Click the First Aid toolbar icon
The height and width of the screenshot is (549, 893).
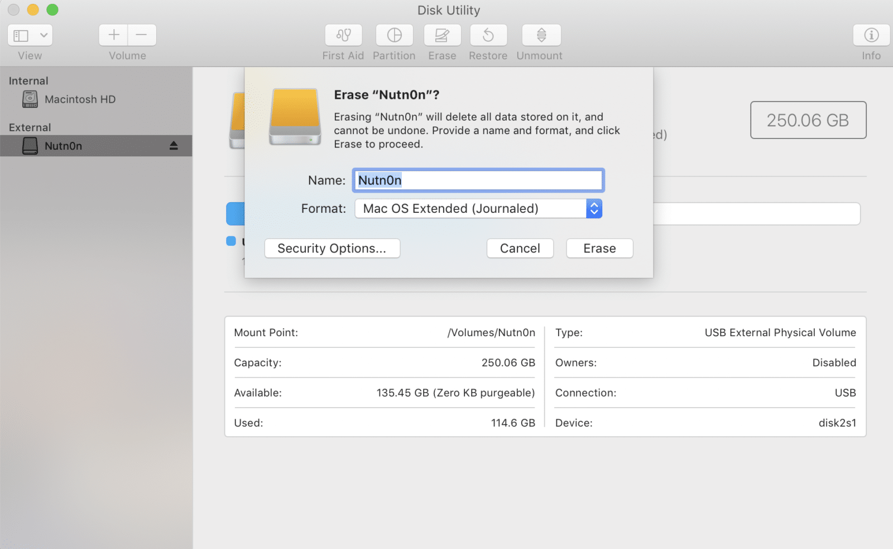(343, 35)
